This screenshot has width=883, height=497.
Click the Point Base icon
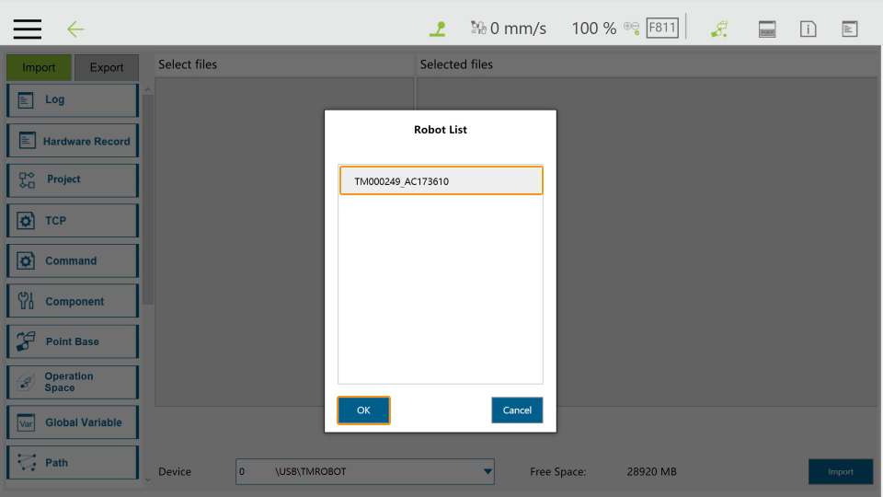click(x=26, y=341)
